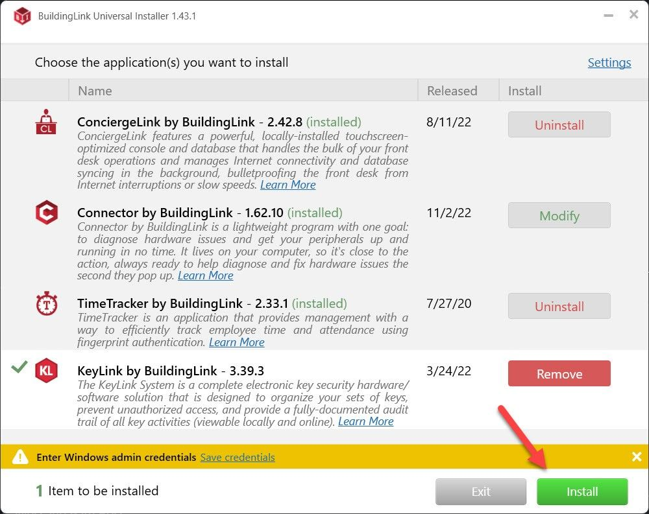Click the Released column header

[x=458, y=90]
